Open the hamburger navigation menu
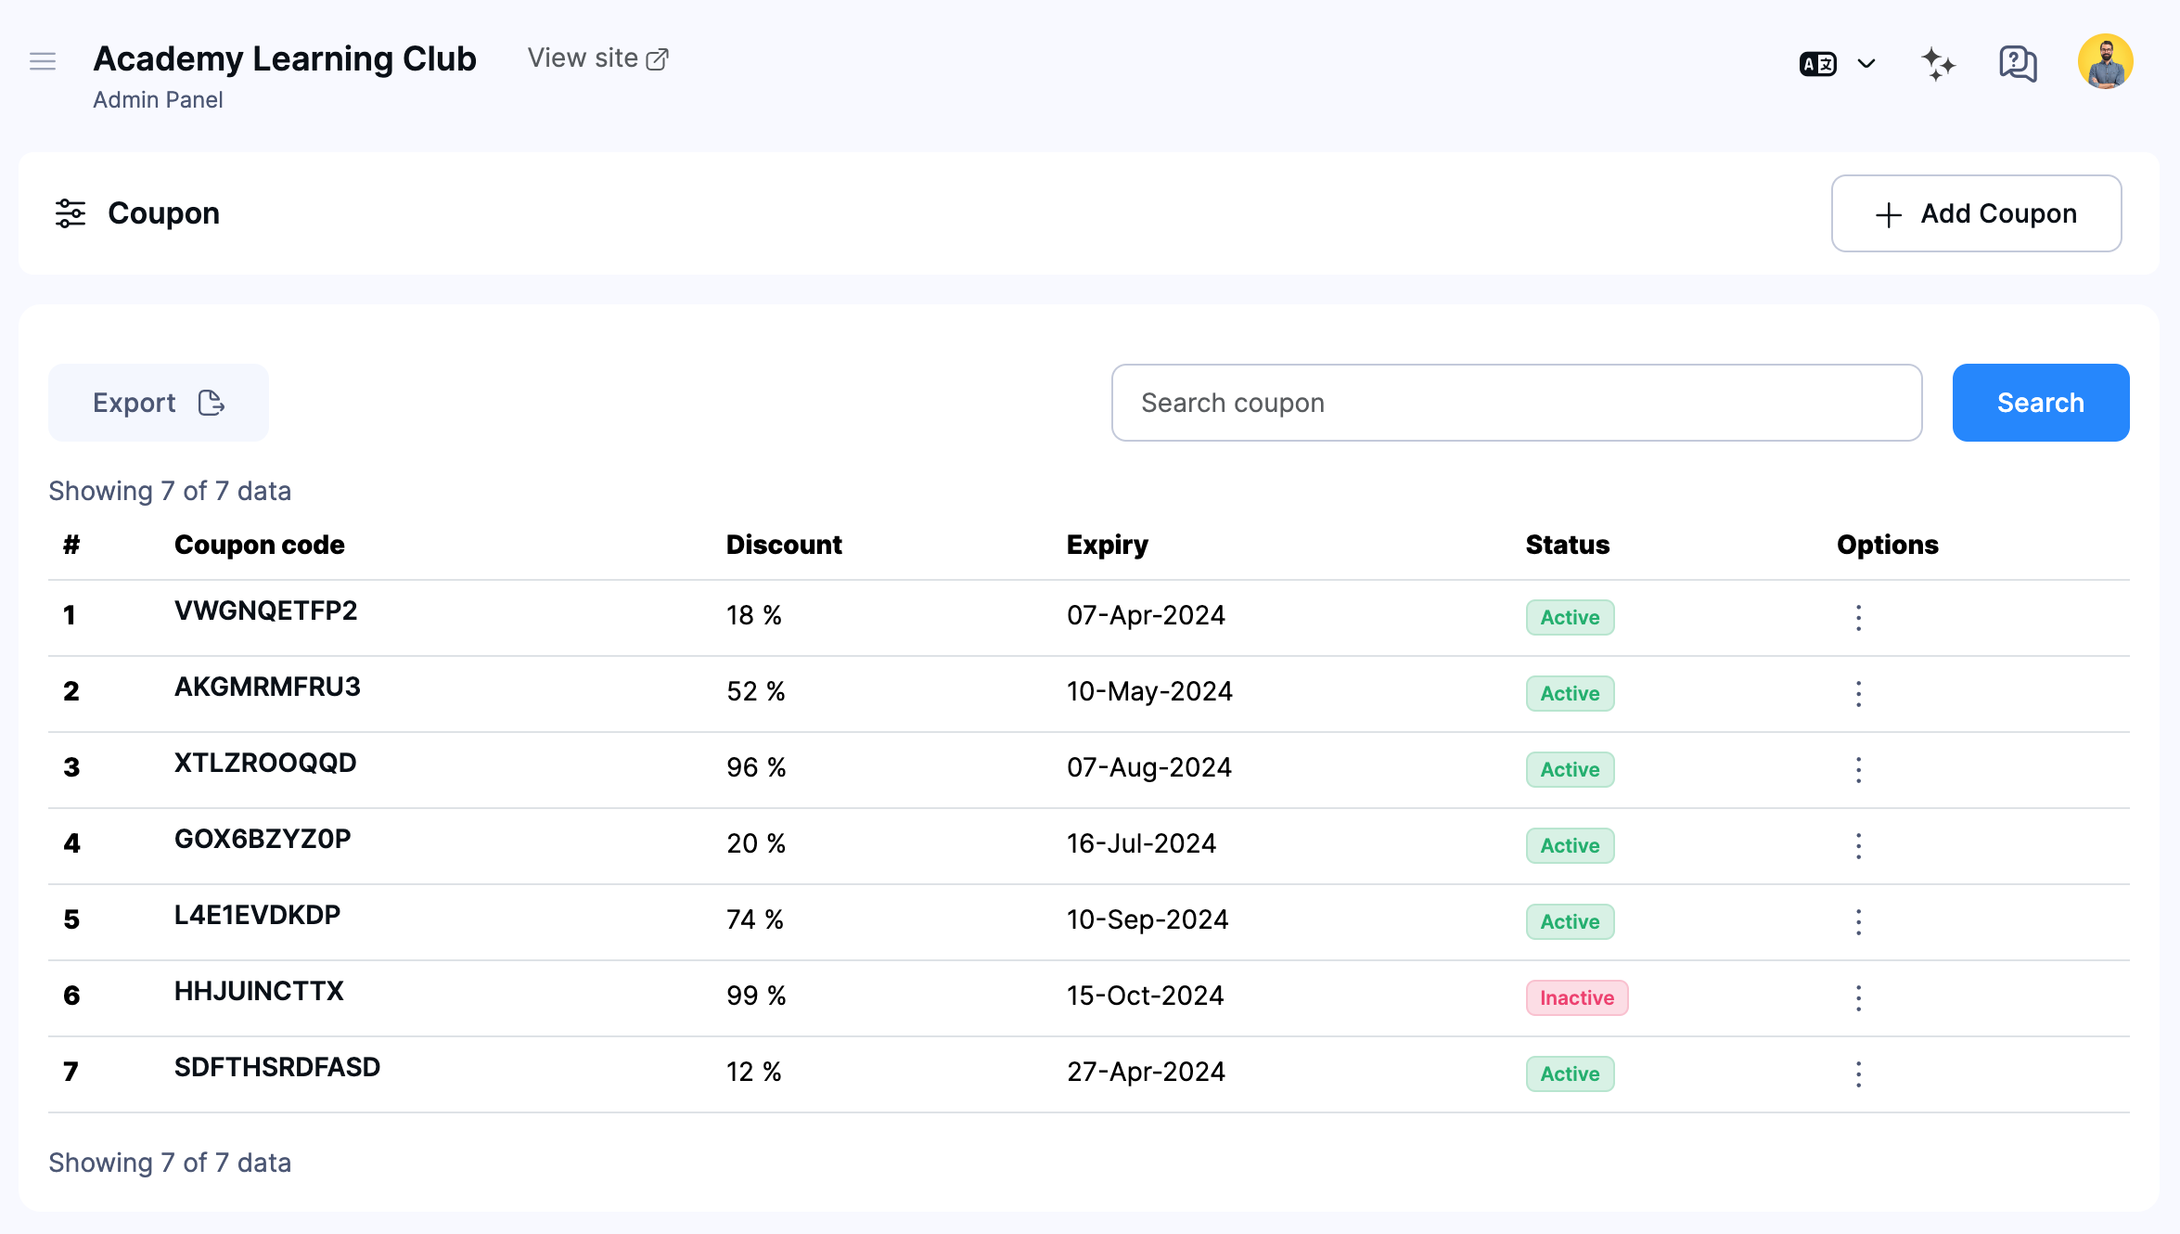The height and width of the screenshot is (1234, 2180). (x=43, y=60)
